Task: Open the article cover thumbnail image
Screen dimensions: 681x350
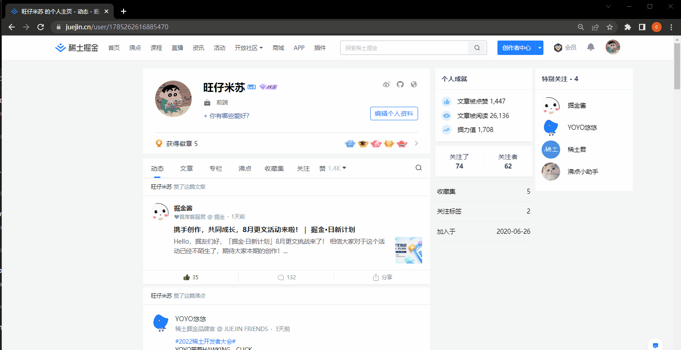Action: [409, 250]
